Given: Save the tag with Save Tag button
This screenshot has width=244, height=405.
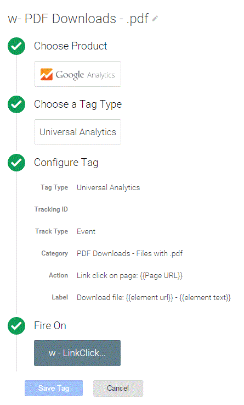Looking at the screenshot, I should coord(54,388).
